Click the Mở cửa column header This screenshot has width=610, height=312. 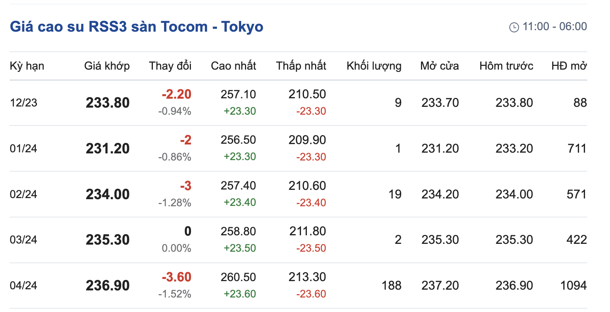[x=439, y=66]
